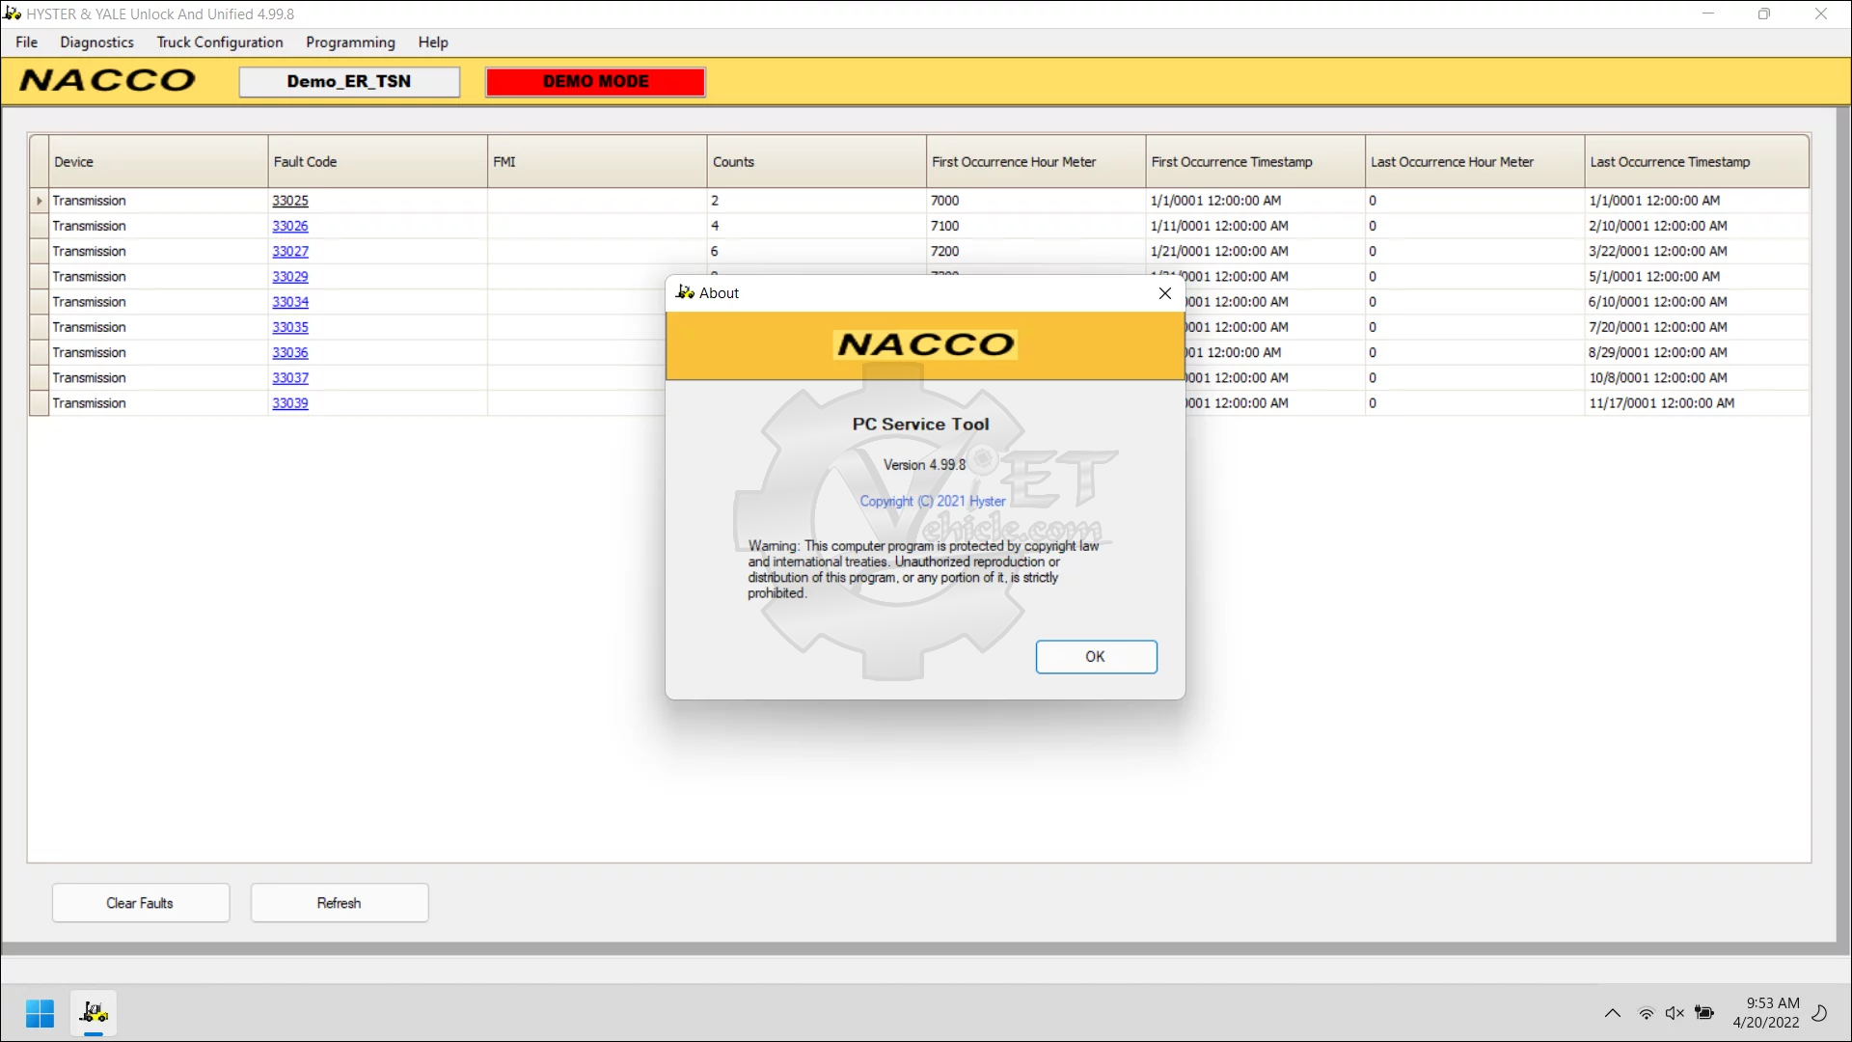Show hidden tray icons chevron
Screen dimensions: 1852x1042
click(1613, 1013)
